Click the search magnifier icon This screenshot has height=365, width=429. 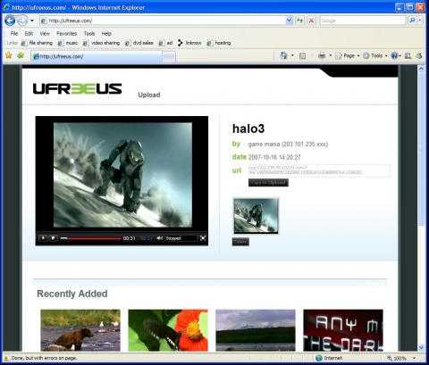coord(412,21)
